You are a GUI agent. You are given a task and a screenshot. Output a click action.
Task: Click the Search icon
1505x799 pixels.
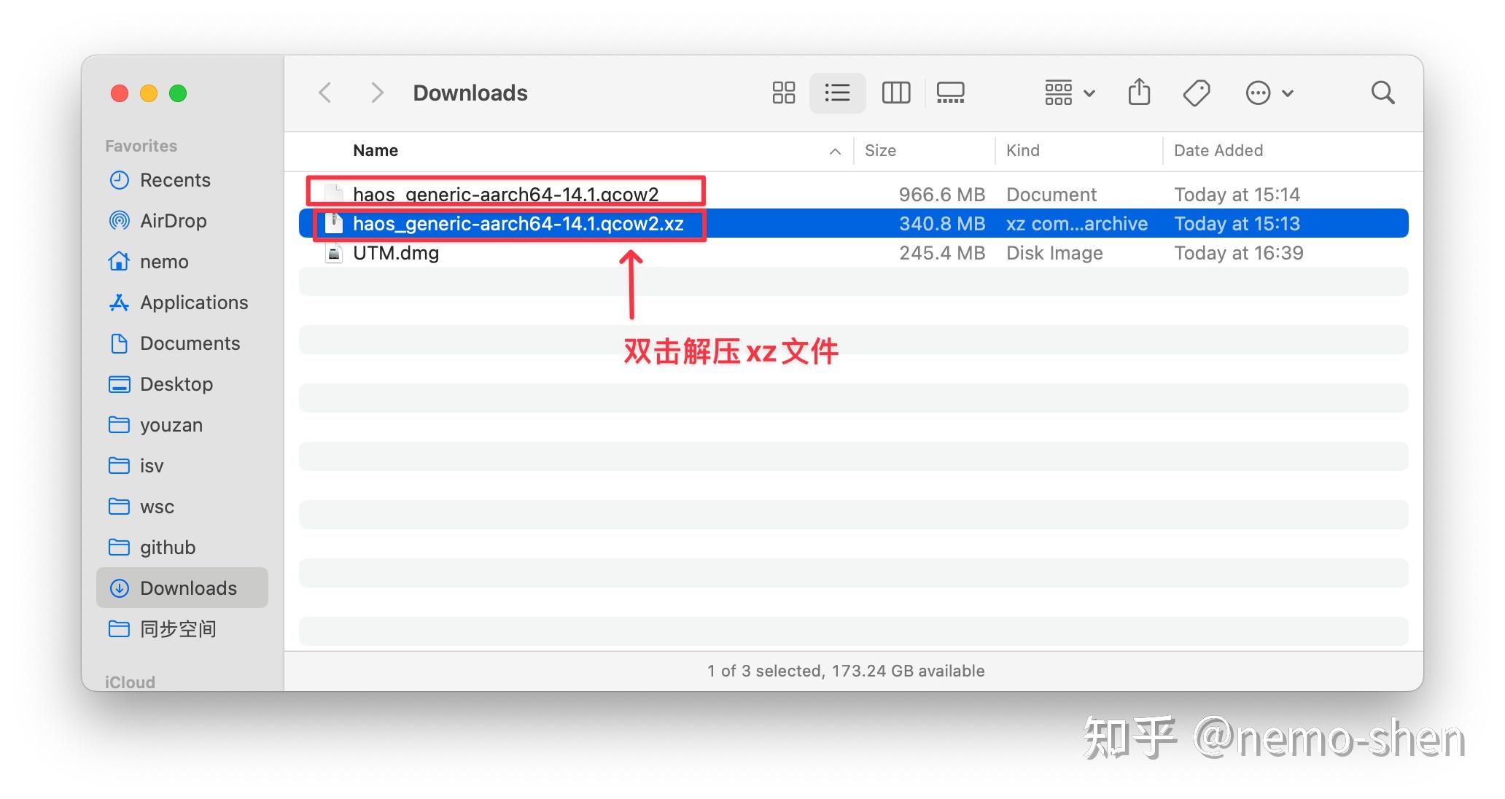coord(1382,93)
